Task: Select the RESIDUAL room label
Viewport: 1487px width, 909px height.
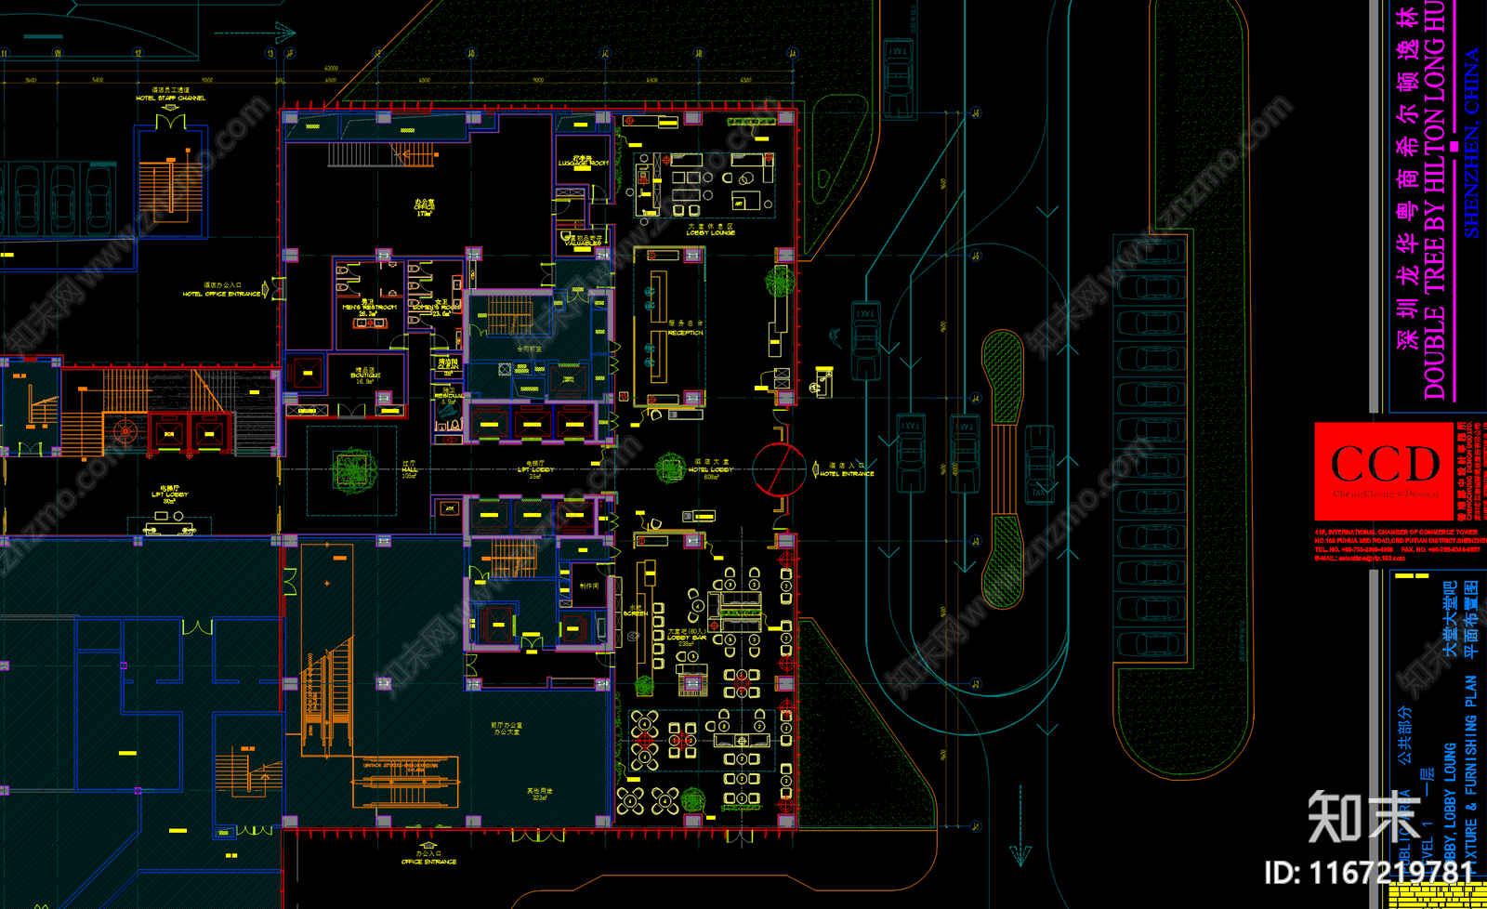Action: click(x=448, y=396)
